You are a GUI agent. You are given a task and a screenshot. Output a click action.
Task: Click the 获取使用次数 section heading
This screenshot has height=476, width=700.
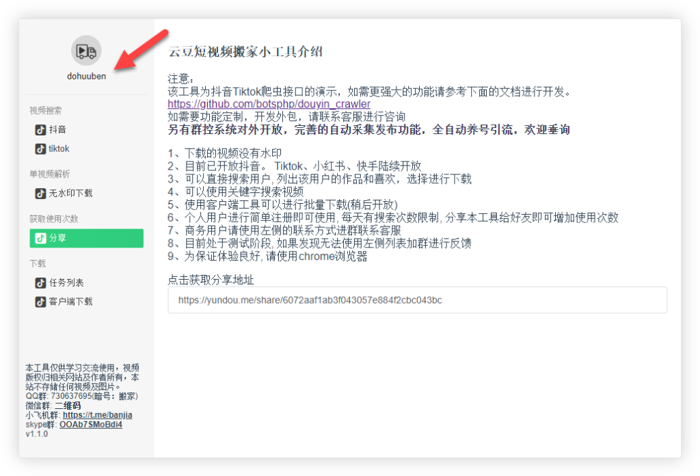(x=53, y=219)
